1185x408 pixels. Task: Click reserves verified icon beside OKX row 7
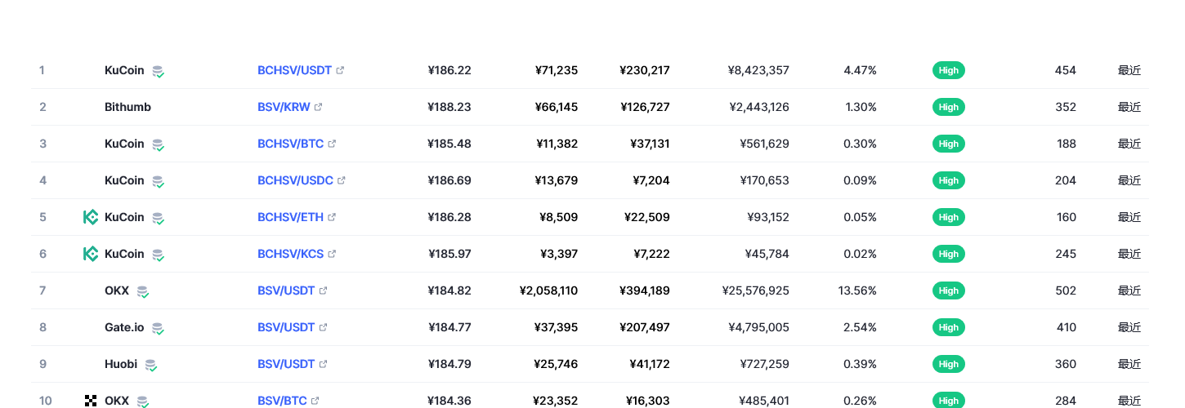(143, 291)
